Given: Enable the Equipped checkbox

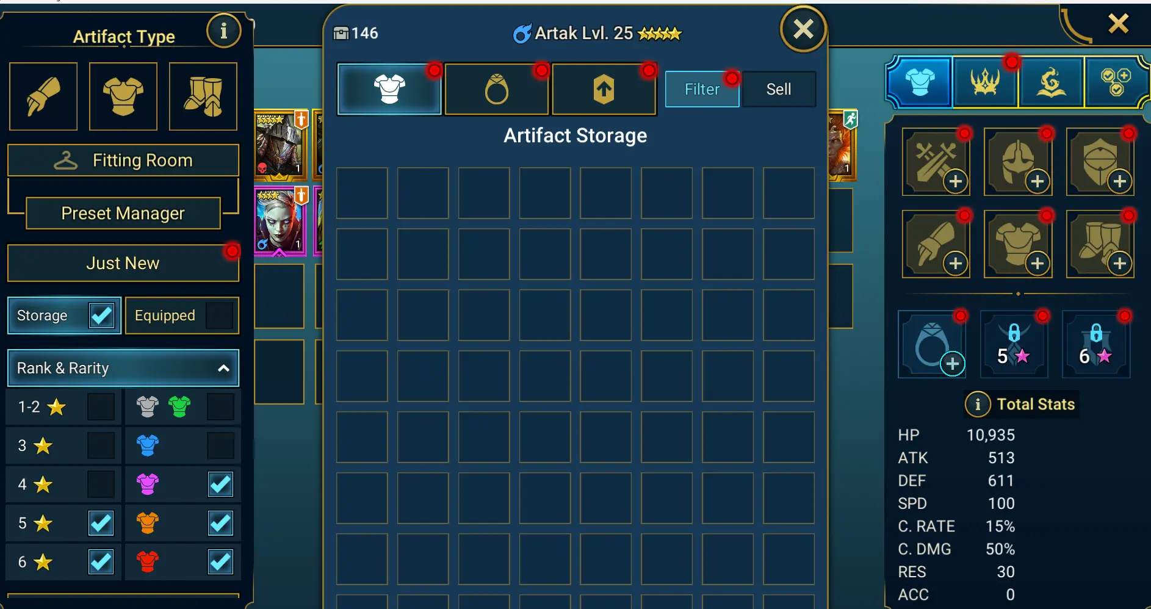Looking at the screenshot, I should [x=220, y=315].
